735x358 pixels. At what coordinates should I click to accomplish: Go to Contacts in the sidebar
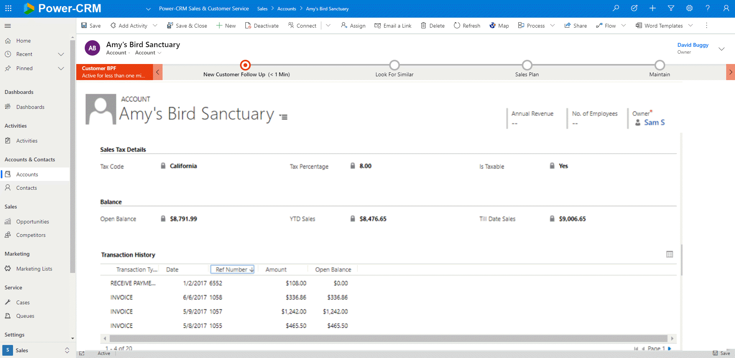tap(26, 188)
